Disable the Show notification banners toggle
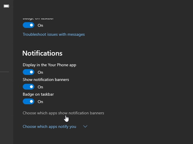193x144 pixels. pyautogui.click(x=29, y=87)
